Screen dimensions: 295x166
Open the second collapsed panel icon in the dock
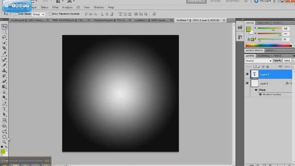point(240,37)
